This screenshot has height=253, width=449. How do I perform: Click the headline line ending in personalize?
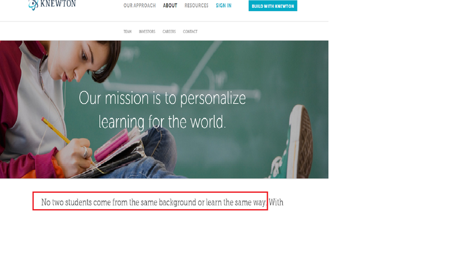coord(162,98)
